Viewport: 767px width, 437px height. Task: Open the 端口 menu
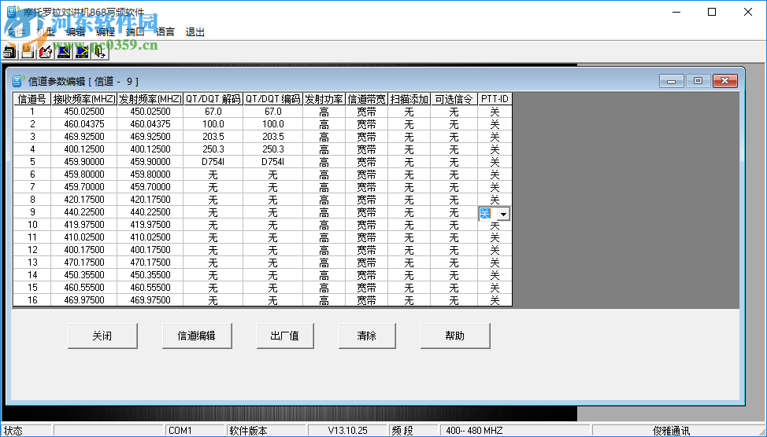click(135, 32)
